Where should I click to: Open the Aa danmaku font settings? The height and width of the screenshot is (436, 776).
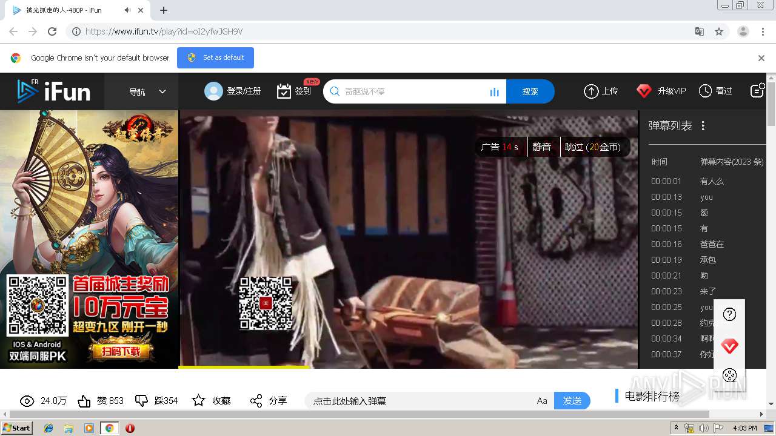pyautogui.click(x=542, y=401)
